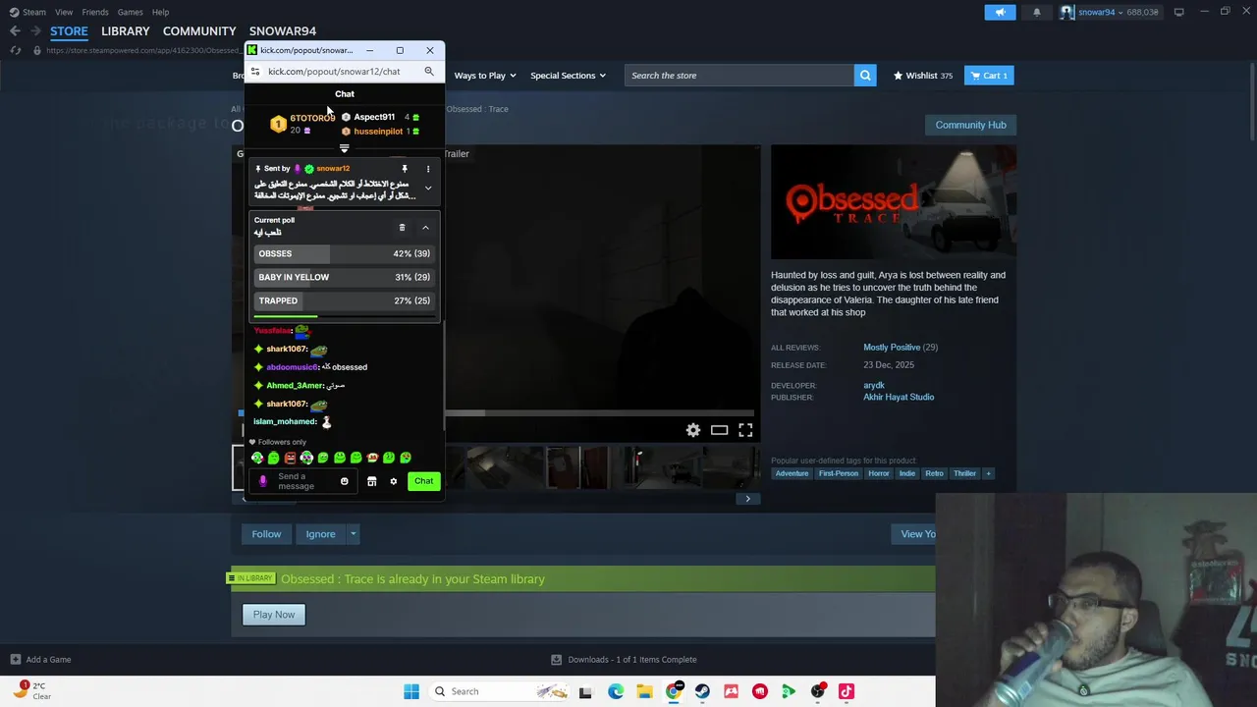
Task: Open trailer video settings gear
Action: [x=693, y=430]
